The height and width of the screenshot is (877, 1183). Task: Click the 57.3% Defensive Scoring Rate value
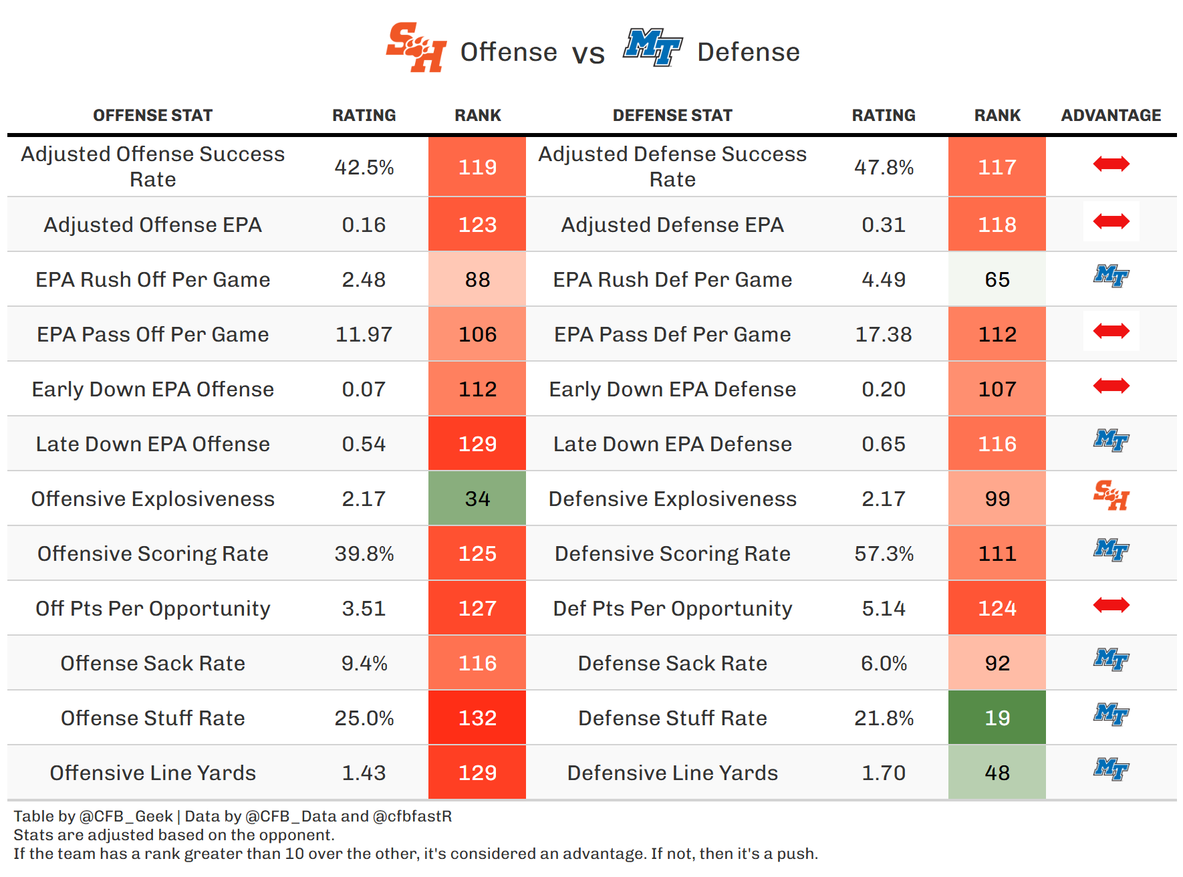(884, 553)
